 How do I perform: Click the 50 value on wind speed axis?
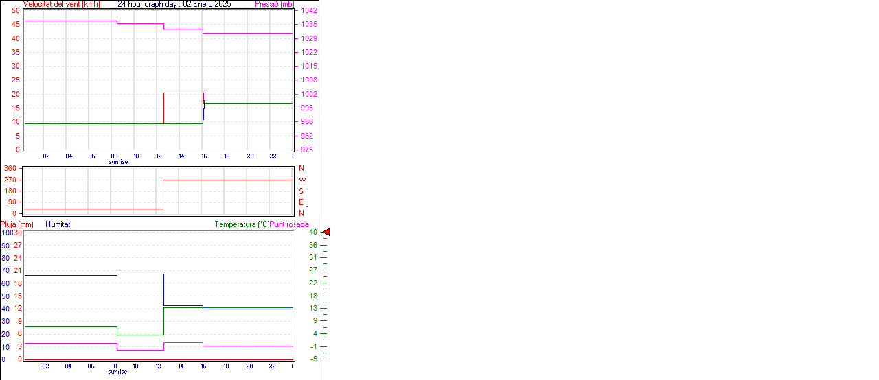[x=16, y=10]
